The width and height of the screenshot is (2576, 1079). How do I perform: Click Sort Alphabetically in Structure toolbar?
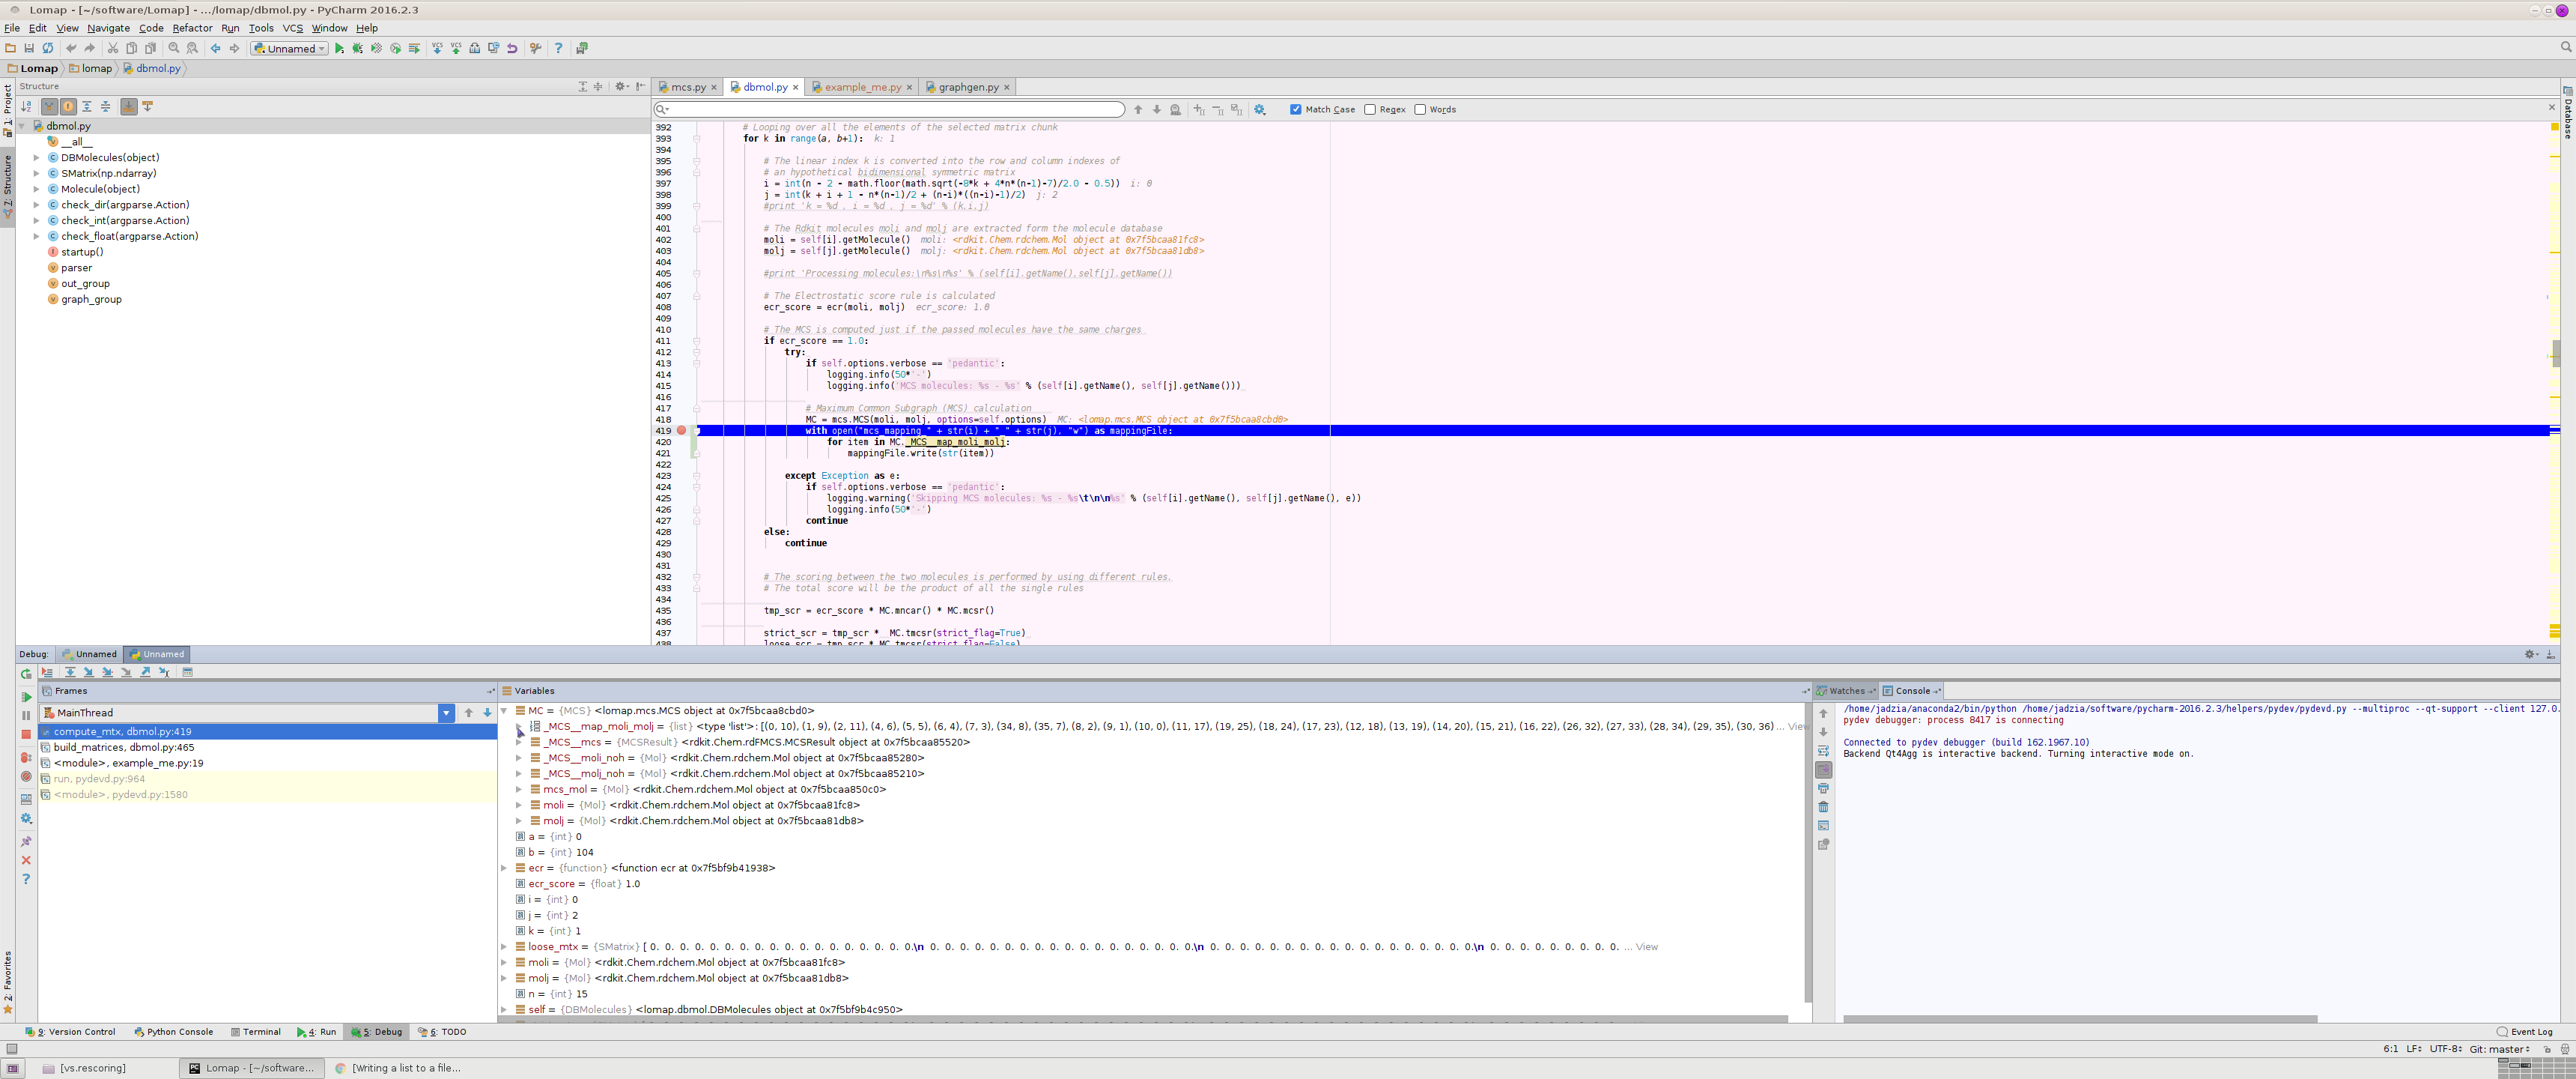27,106
